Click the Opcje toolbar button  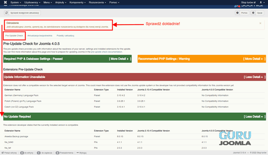point(259,13)
